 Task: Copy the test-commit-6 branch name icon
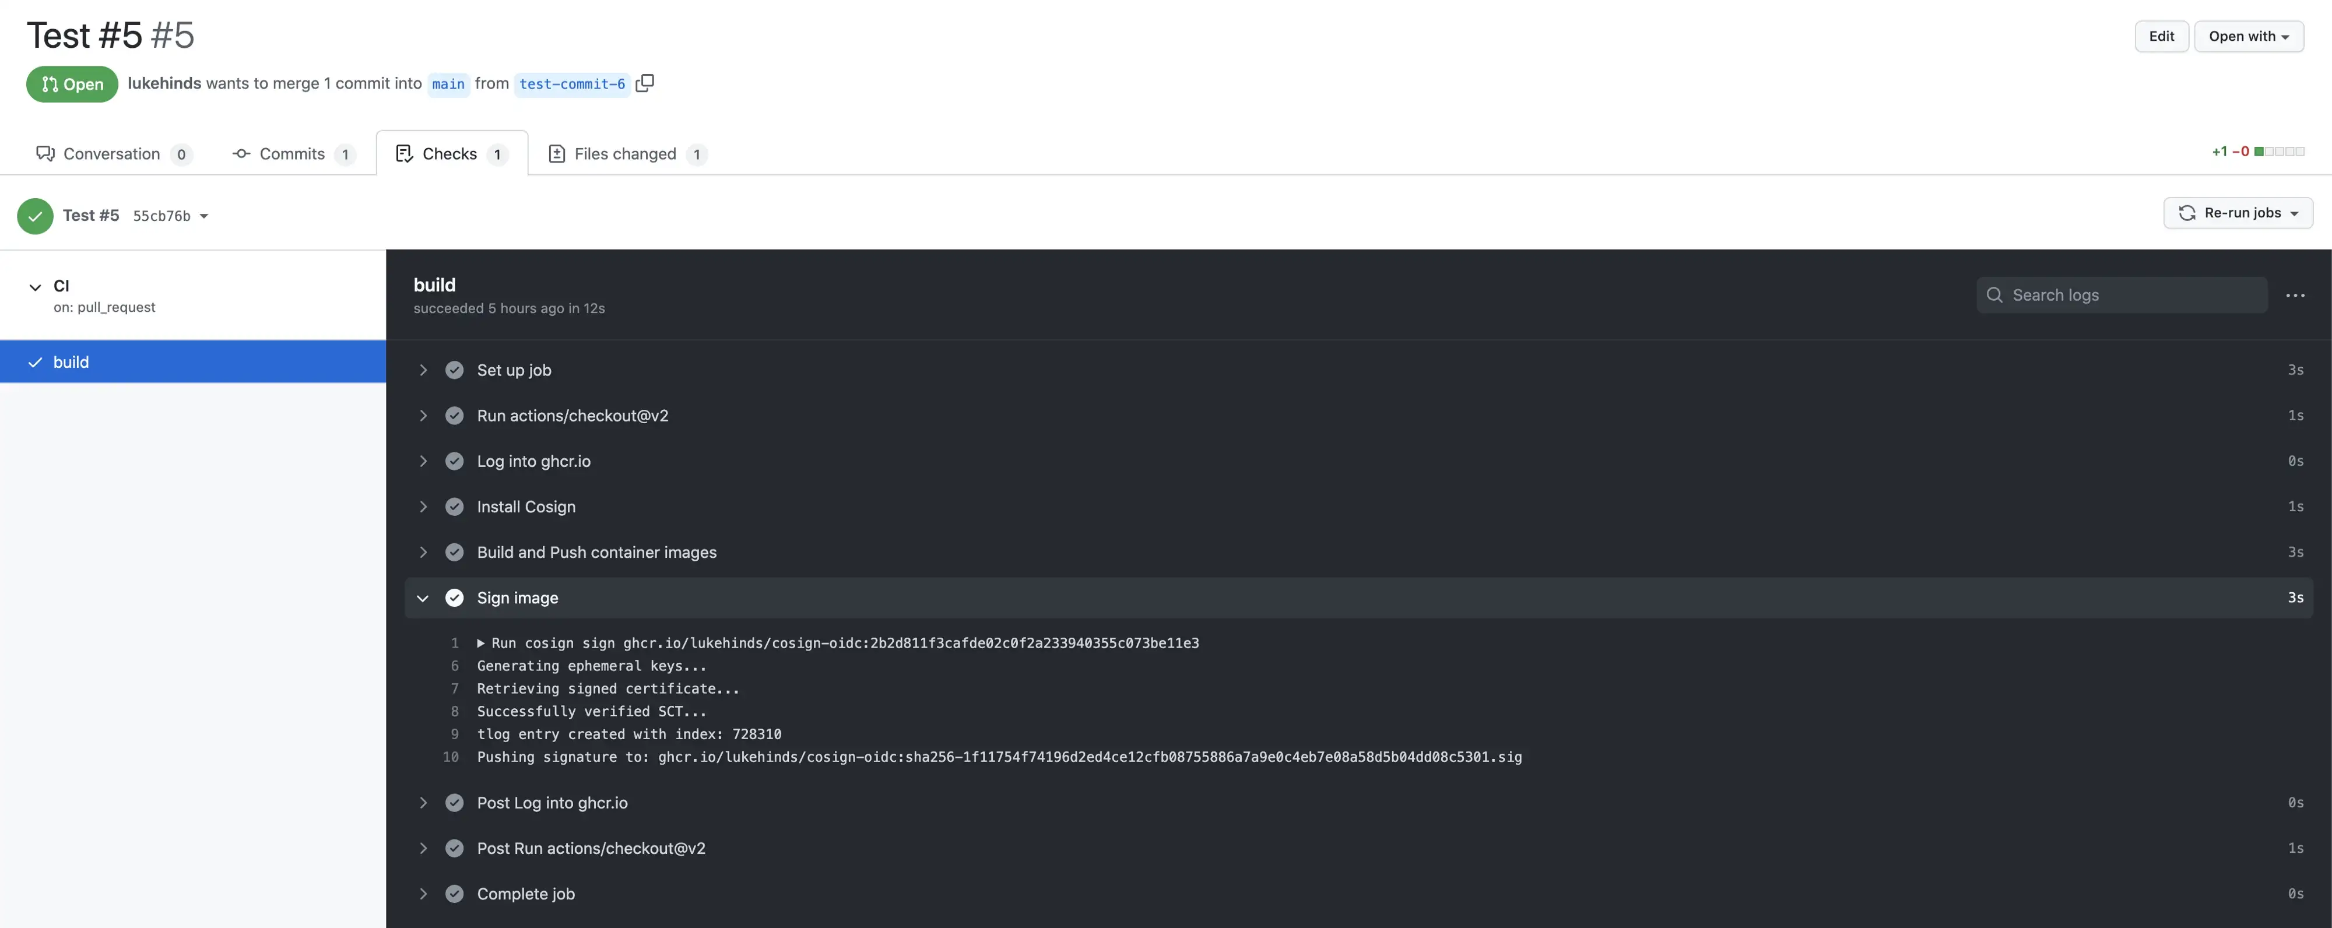pyautogui.click(x=645, y=83)
